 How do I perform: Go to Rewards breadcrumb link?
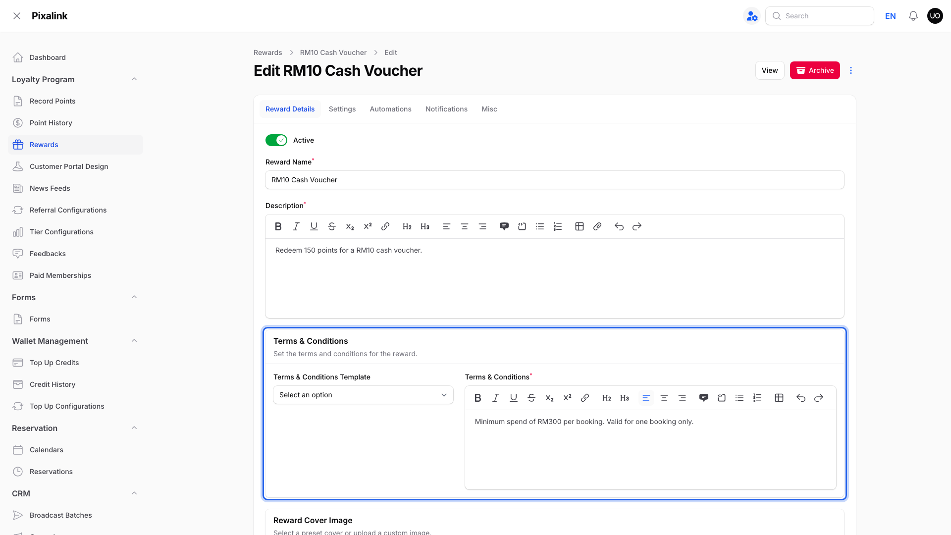[267, 53]
